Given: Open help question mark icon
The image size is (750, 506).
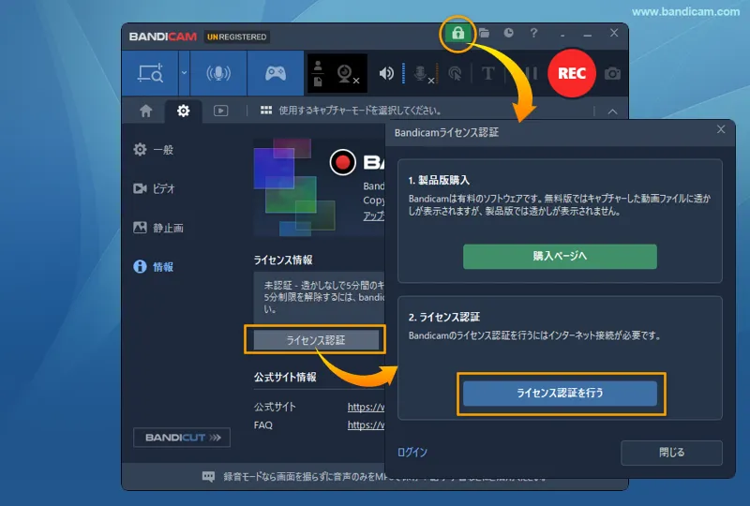Looking at the screenshot, I should coord(533,33).
